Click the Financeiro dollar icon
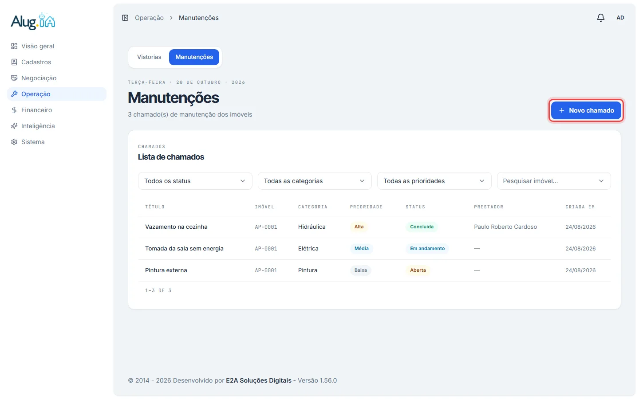This screenshot has width=639, height=399. point(14,110)
